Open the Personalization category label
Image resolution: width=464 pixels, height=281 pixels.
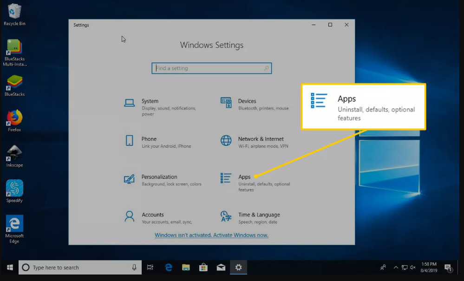point(159,177)
